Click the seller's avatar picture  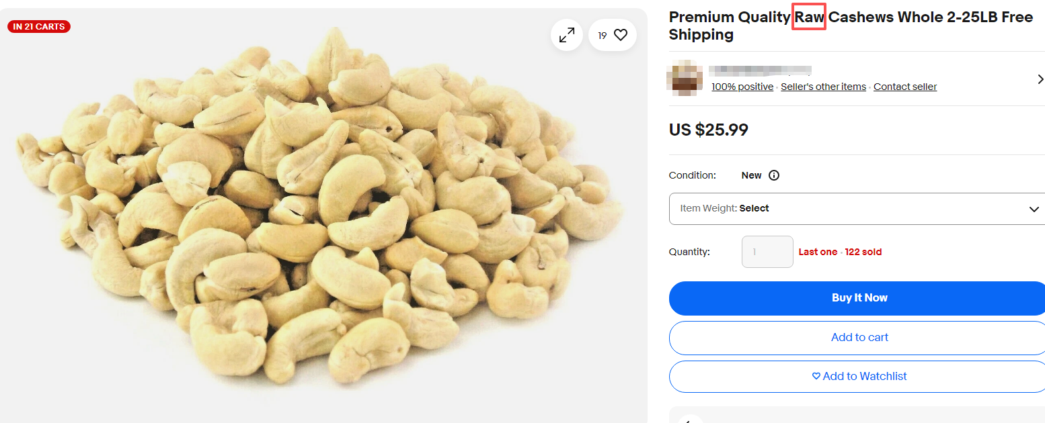point(684,79)
